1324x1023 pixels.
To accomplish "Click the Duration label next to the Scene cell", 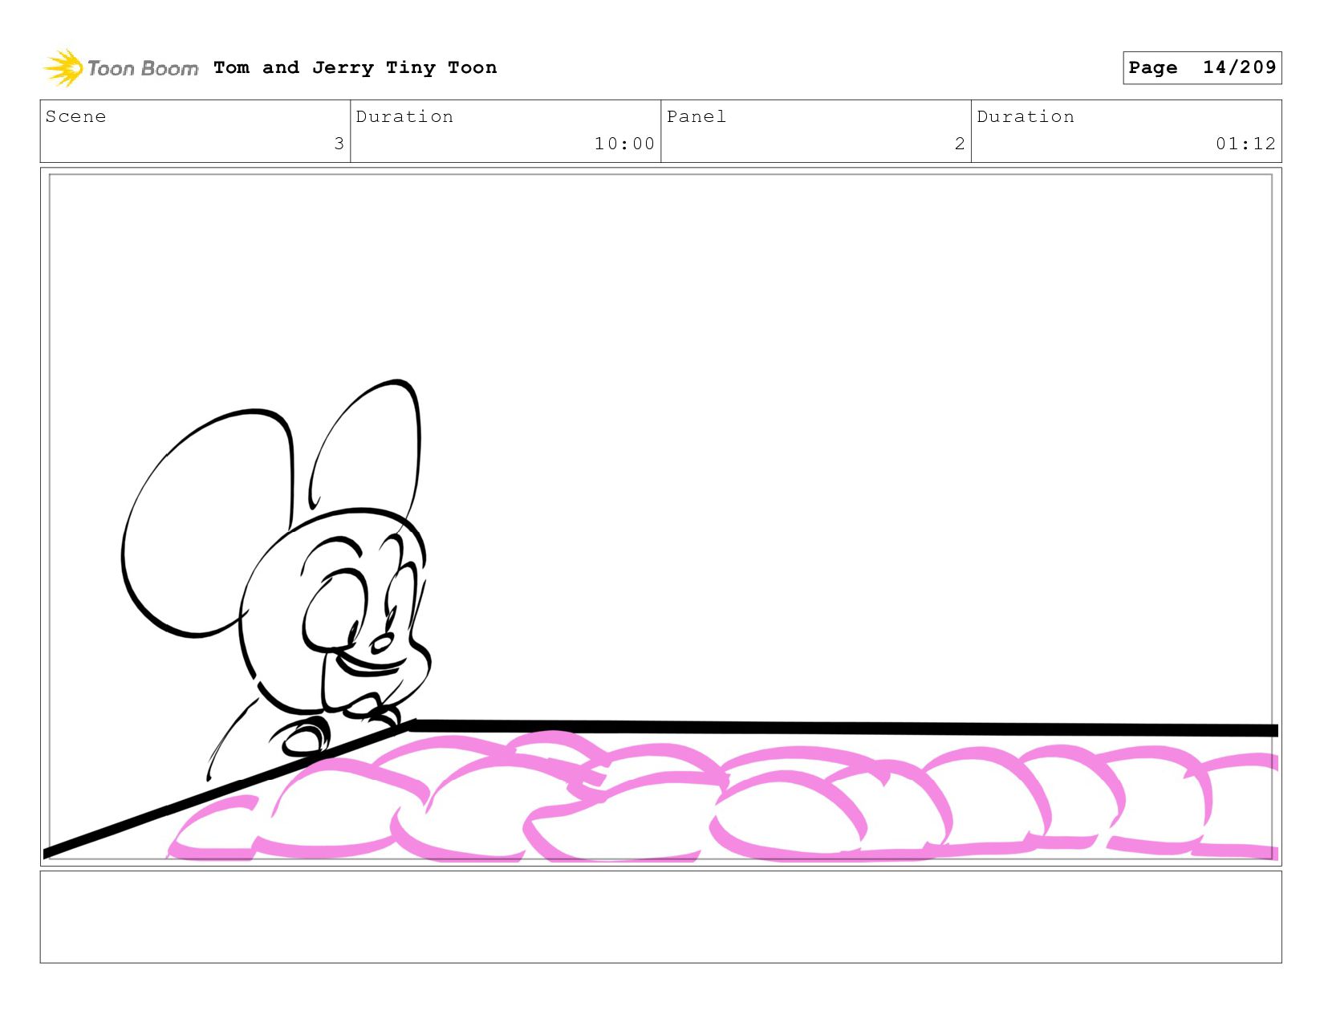I will [x=404, y=116].
